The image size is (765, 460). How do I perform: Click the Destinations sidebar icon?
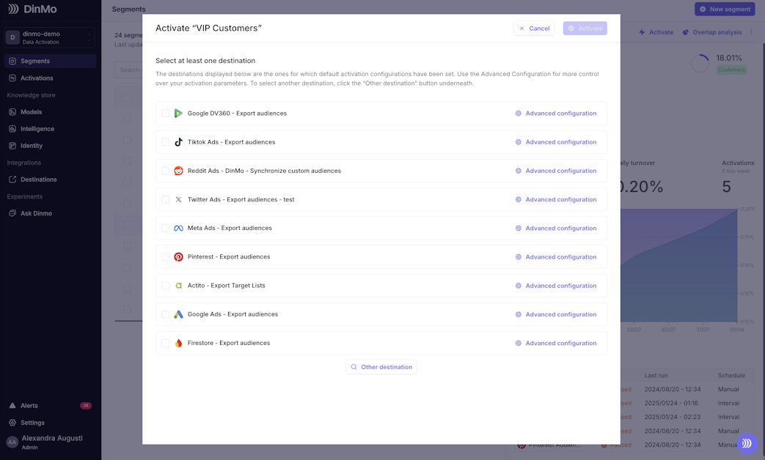click(x=12, y=179)
